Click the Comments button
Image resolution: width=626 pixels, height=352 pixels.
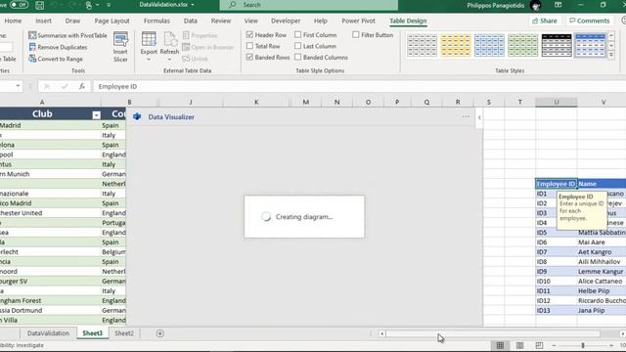[x=590, y=21]
